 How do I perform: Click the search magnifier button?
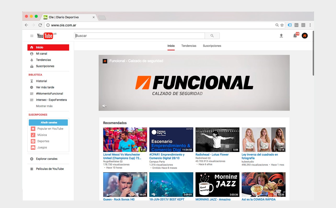tap(212, 36)
